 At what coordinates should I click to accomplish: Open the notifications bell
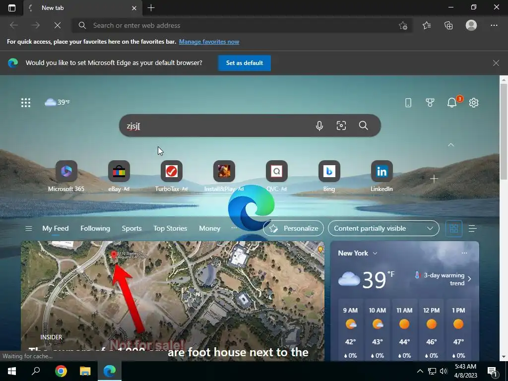452,102
